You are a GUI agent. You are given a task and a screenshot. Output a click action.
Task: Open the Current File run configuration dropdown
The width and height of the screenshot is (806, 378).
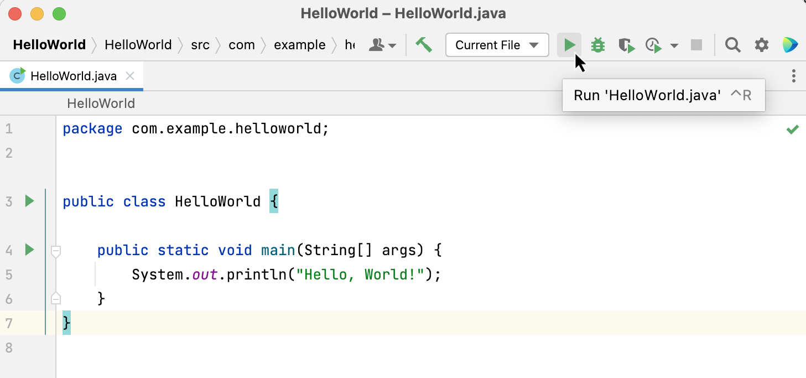point(497,45)
